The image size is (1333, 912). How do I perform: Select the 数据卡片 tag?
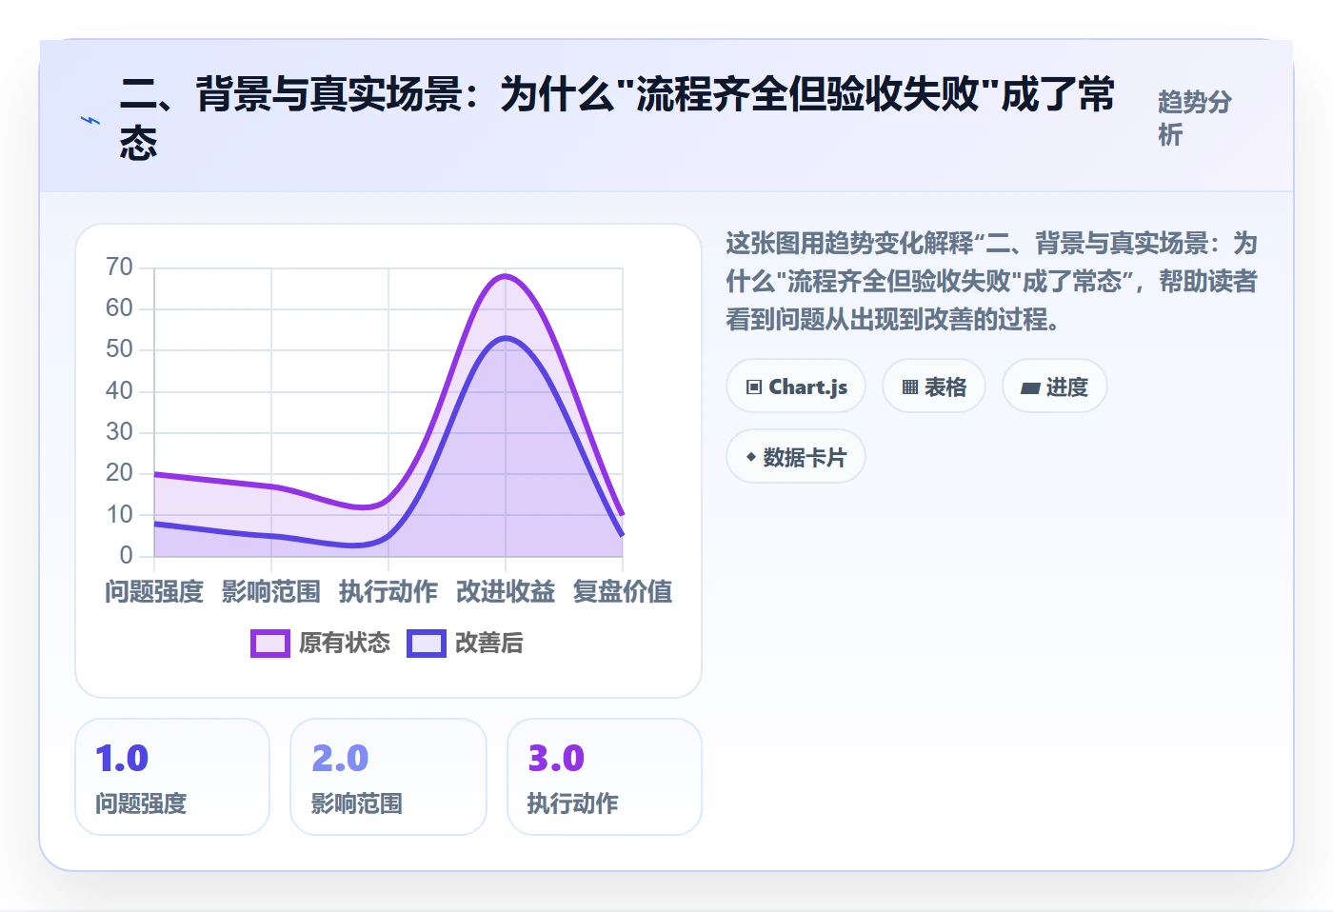coord(796,457)
